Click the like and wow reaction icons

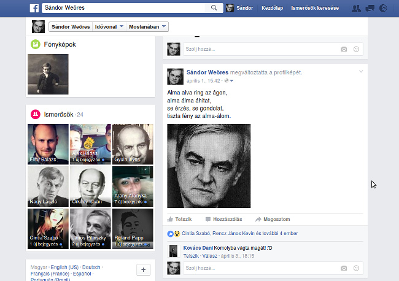pos(174,233)
